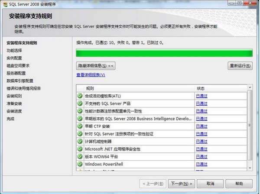Click < 上一步(B) button
Viewport: 260px width, 194px height.
(153, 184)
